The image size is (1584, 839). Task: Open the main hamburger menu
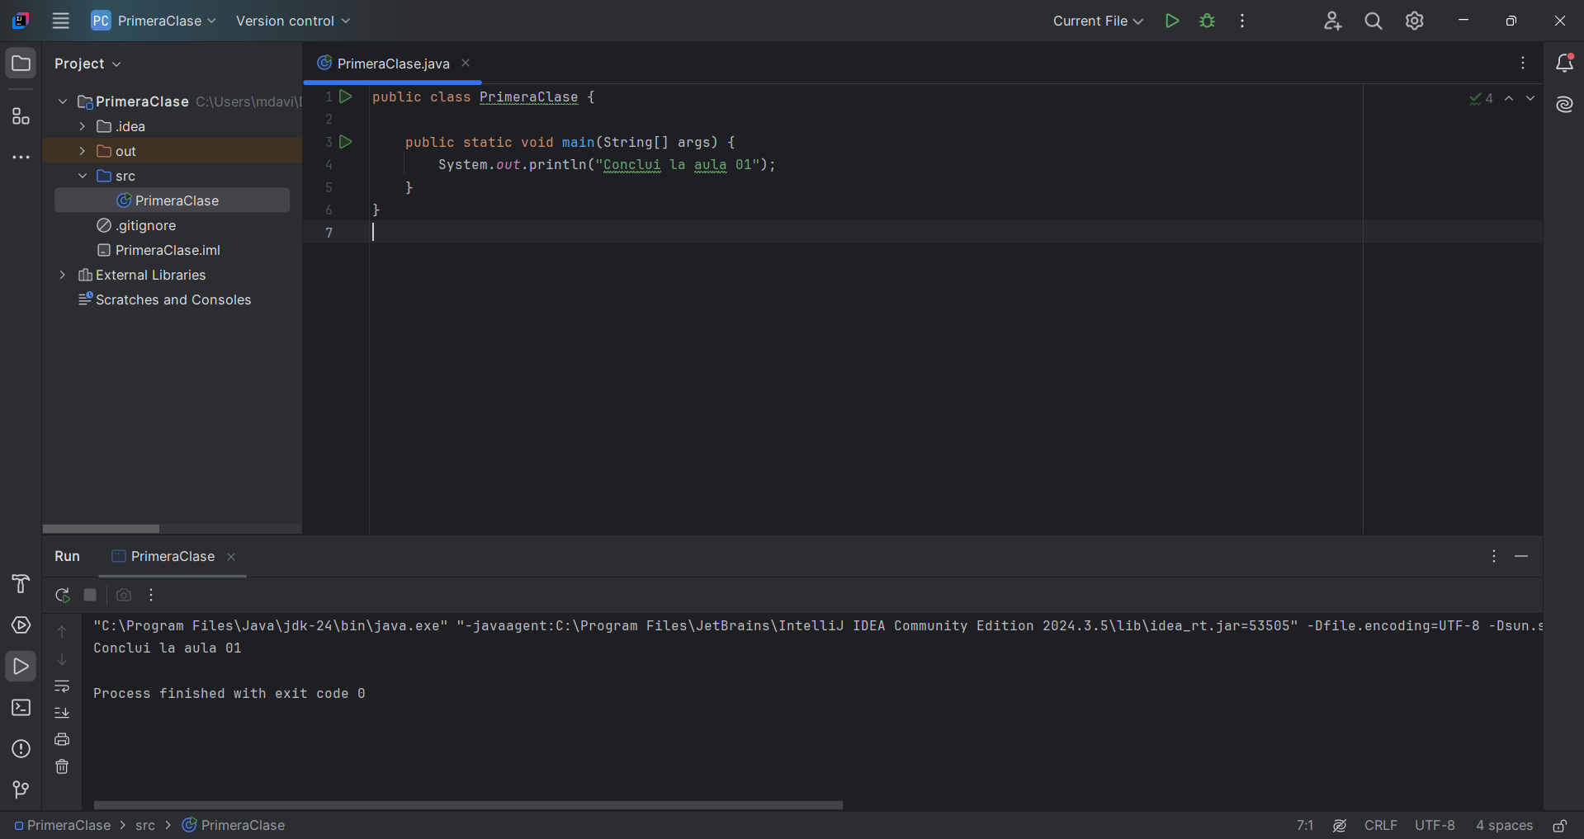coord(61,21)
